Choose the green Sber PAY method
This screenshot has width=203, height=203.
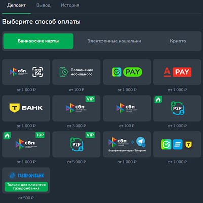127,72
